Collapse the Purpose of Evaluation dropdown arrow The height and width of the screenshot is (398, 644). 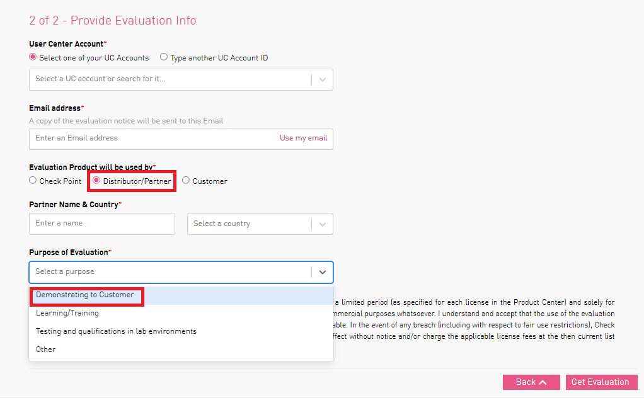pyautogui.click(x=322, y=272)
